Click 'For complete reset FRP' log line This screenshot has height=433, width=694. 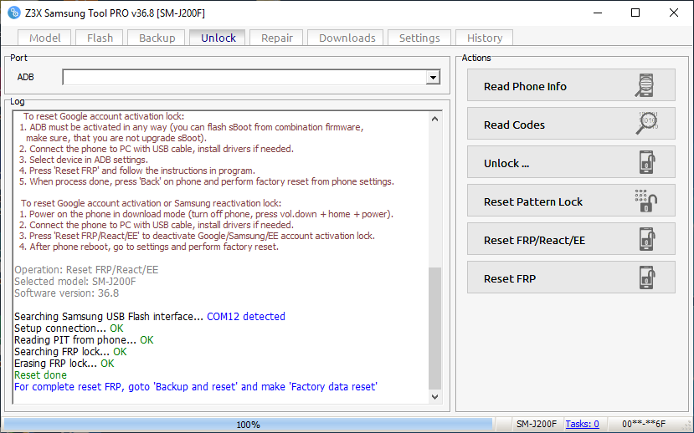tap(196, 386)
